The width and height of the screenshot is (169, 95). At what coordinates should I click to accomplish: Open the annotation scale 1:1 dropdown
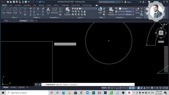click(148, 88)
